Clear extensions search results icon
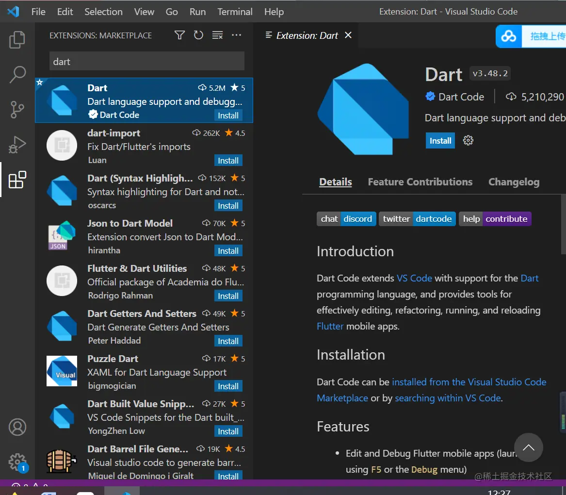 pos(217,35)
